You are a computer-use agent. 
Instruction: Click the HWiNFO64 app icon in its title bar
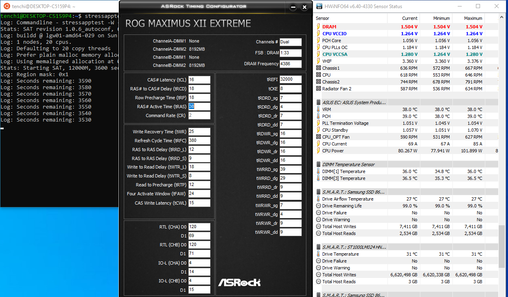click(x=319, y=6)
